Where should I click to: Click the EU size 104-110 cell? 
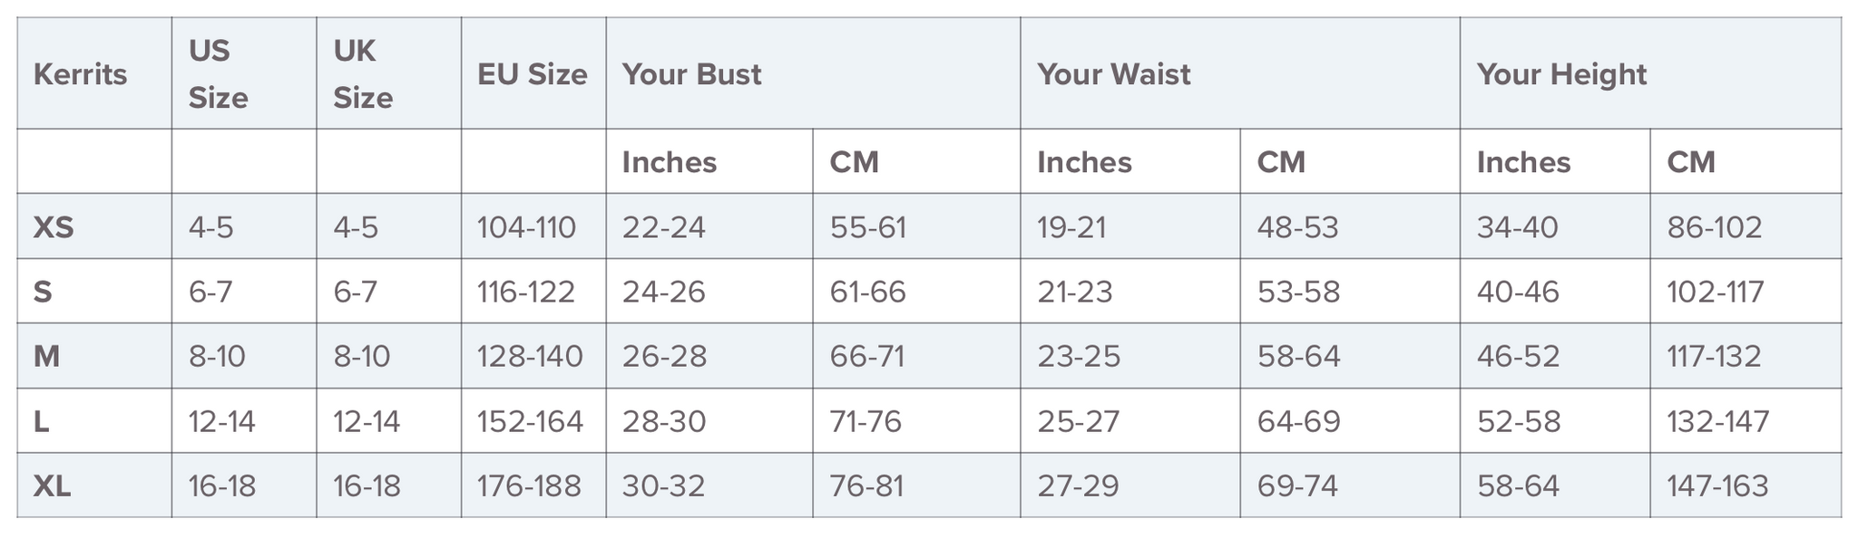point(527,226)
